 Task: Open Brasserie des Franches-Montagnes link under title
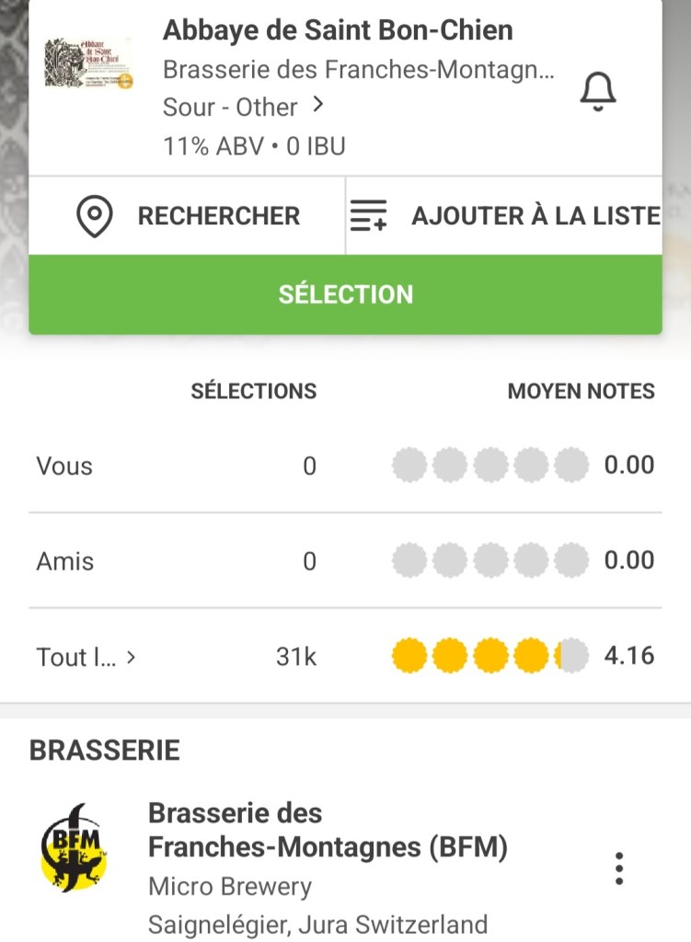click(359, 70)
